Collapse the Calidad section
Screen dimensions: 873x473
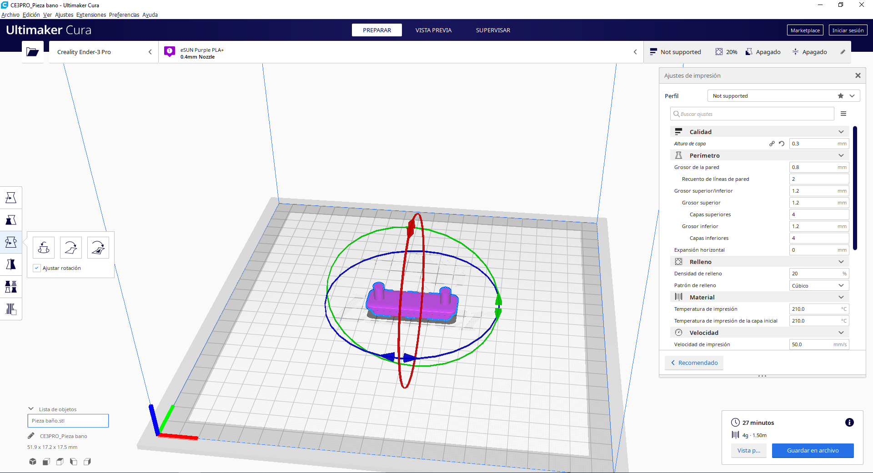(x=841, y=132)
